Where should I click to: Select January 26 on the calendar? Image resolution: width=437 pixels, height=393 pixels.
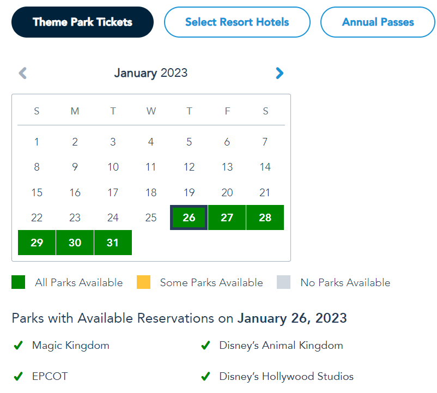pos(189,217)
